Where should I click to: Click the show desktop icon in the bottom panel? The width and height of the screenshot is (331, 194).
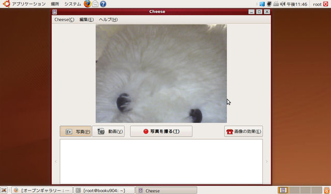(x=4, y=190)
